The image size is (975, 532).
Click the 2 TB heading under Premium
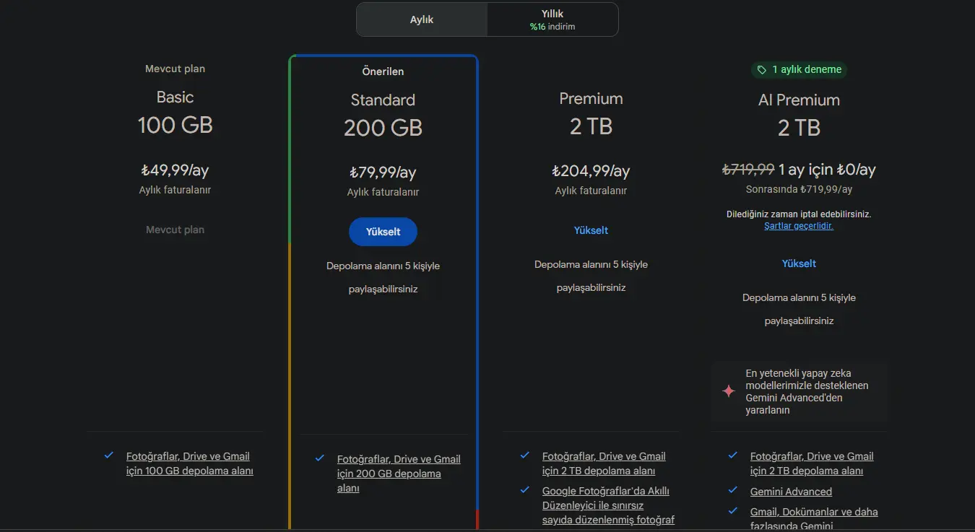(x=591, y=126)
